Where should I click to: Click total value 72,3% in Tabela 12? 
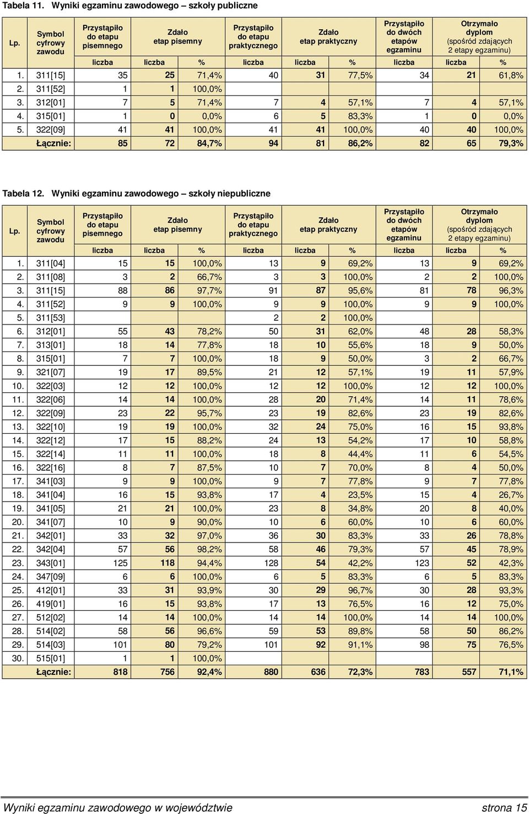click(x=359, y=672)
